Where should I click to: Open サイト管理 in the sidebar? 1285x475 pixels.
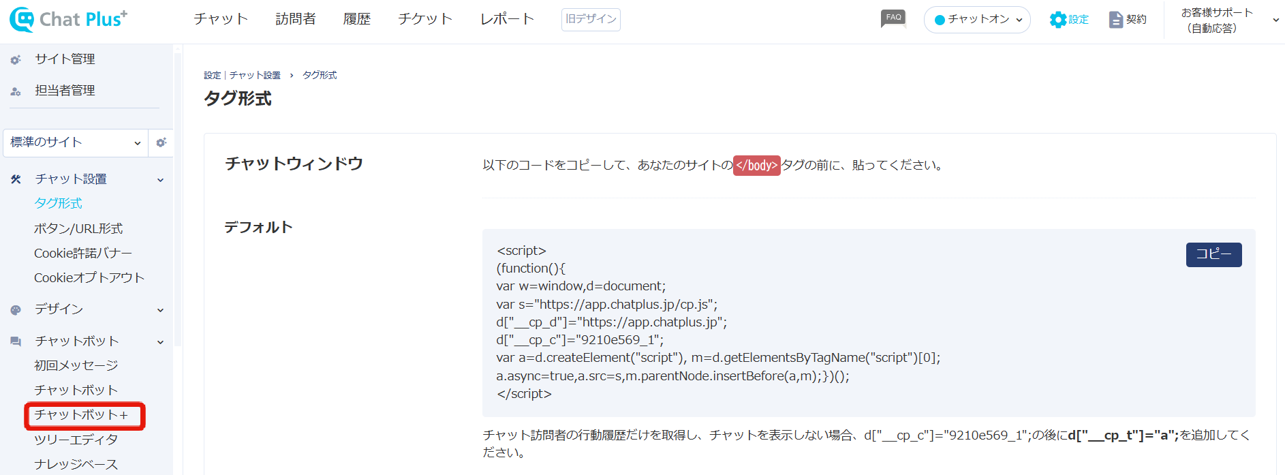(65, 59)
